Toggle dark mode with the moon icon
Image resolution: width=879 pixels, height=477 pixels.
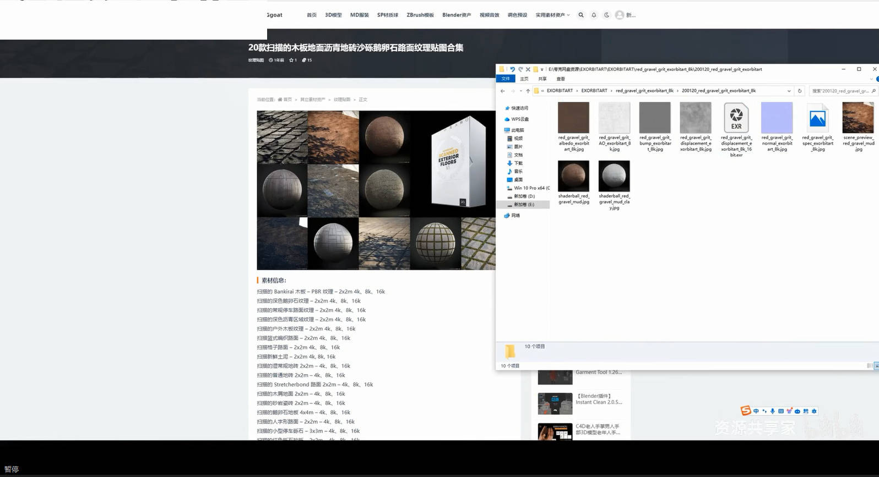[606, 15]
